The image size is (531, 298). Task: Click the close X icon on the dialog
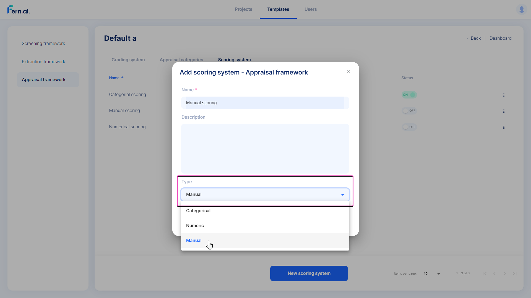pos(348,72)
